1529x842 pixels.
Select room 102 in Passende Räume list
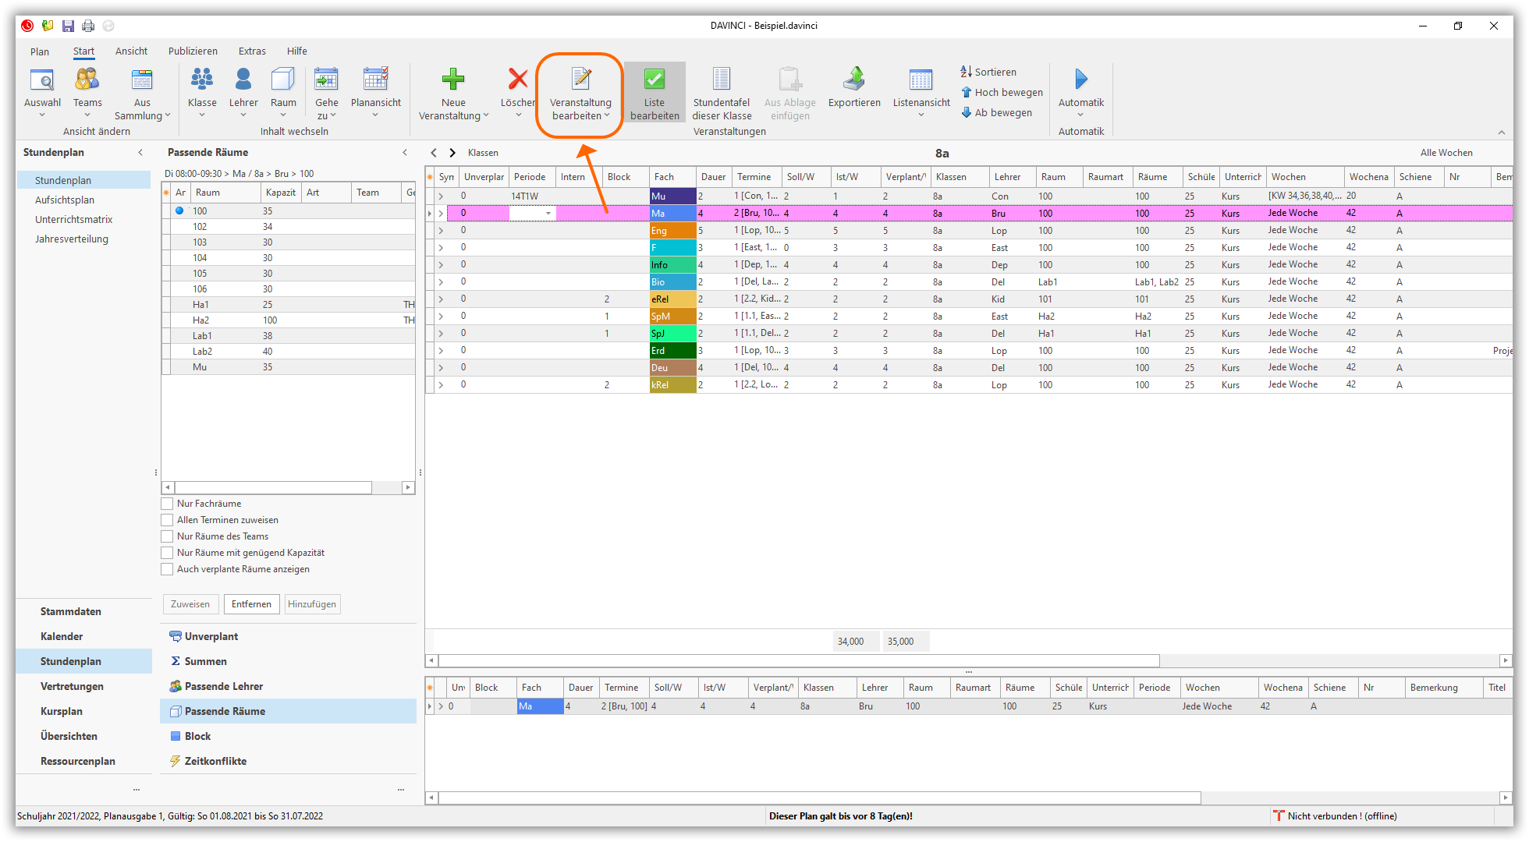point(200,227)
